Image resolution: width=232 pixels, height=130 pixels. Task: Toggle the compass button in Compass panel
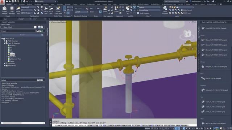[68, 13]
